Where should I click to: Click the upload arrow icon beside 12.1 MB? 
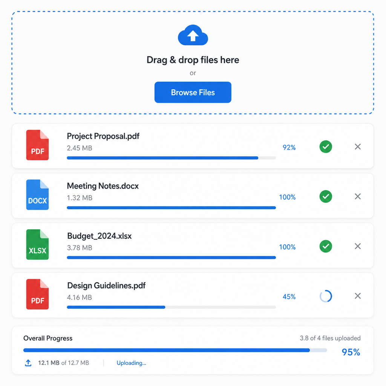click(x=28, y=363)
